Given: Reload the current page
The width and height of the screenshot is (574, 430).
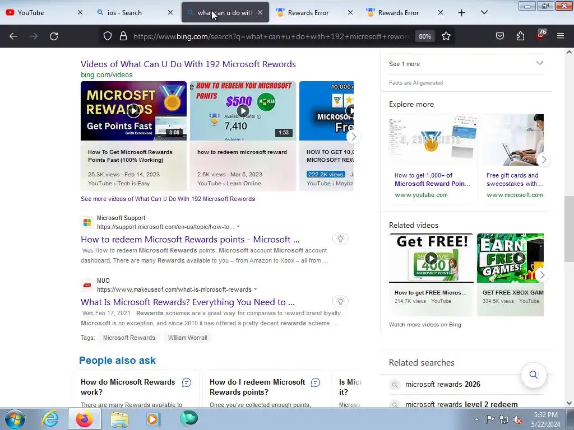Looking at the screenshot, I should [x=54, y=36].
